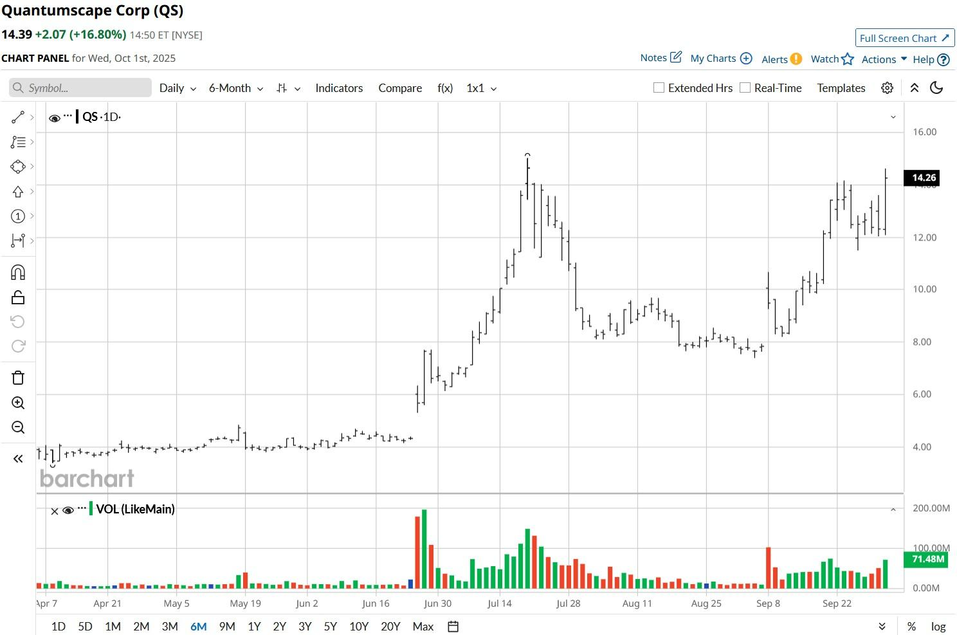Open the Fibonacci and pitchfork tools
Screen dimensions: 957x635
pos(18,142)
